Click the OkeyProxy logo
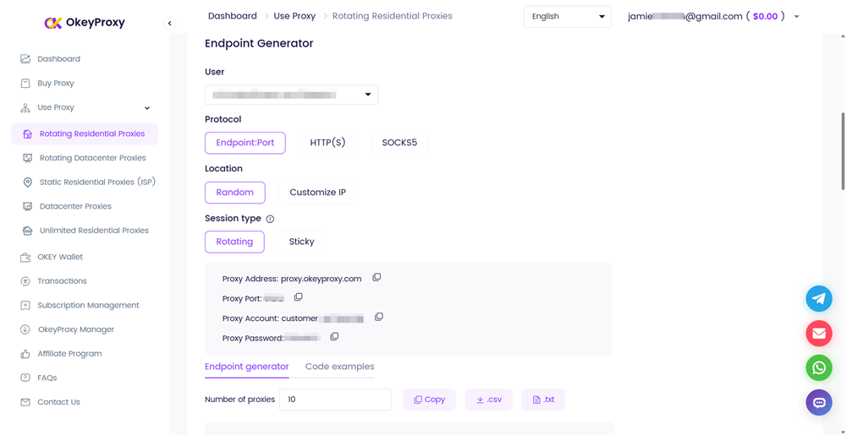 point(85,23)
